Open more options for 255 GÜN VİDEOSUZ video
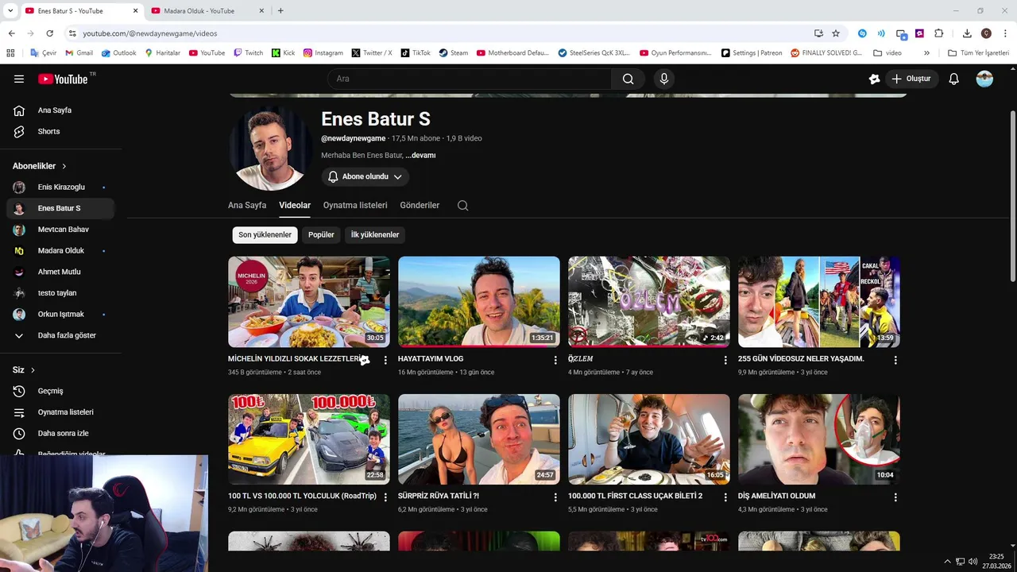 pyautogui.click(x=895, y=360)
